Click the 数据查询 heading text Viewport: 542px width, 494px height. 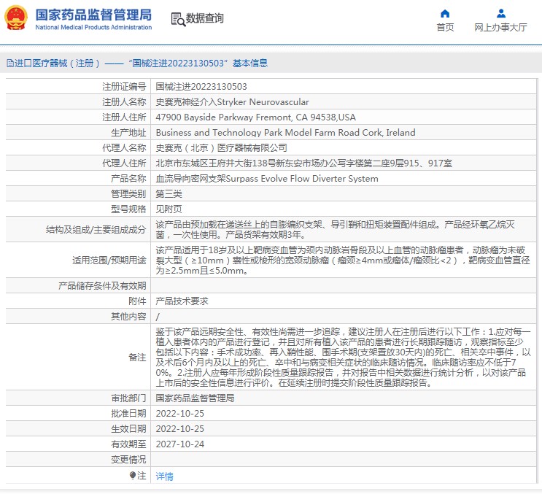coord(205,18)
